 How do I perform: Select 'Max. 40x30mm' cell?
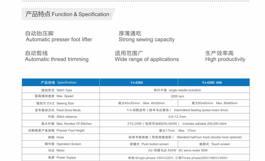154,103
